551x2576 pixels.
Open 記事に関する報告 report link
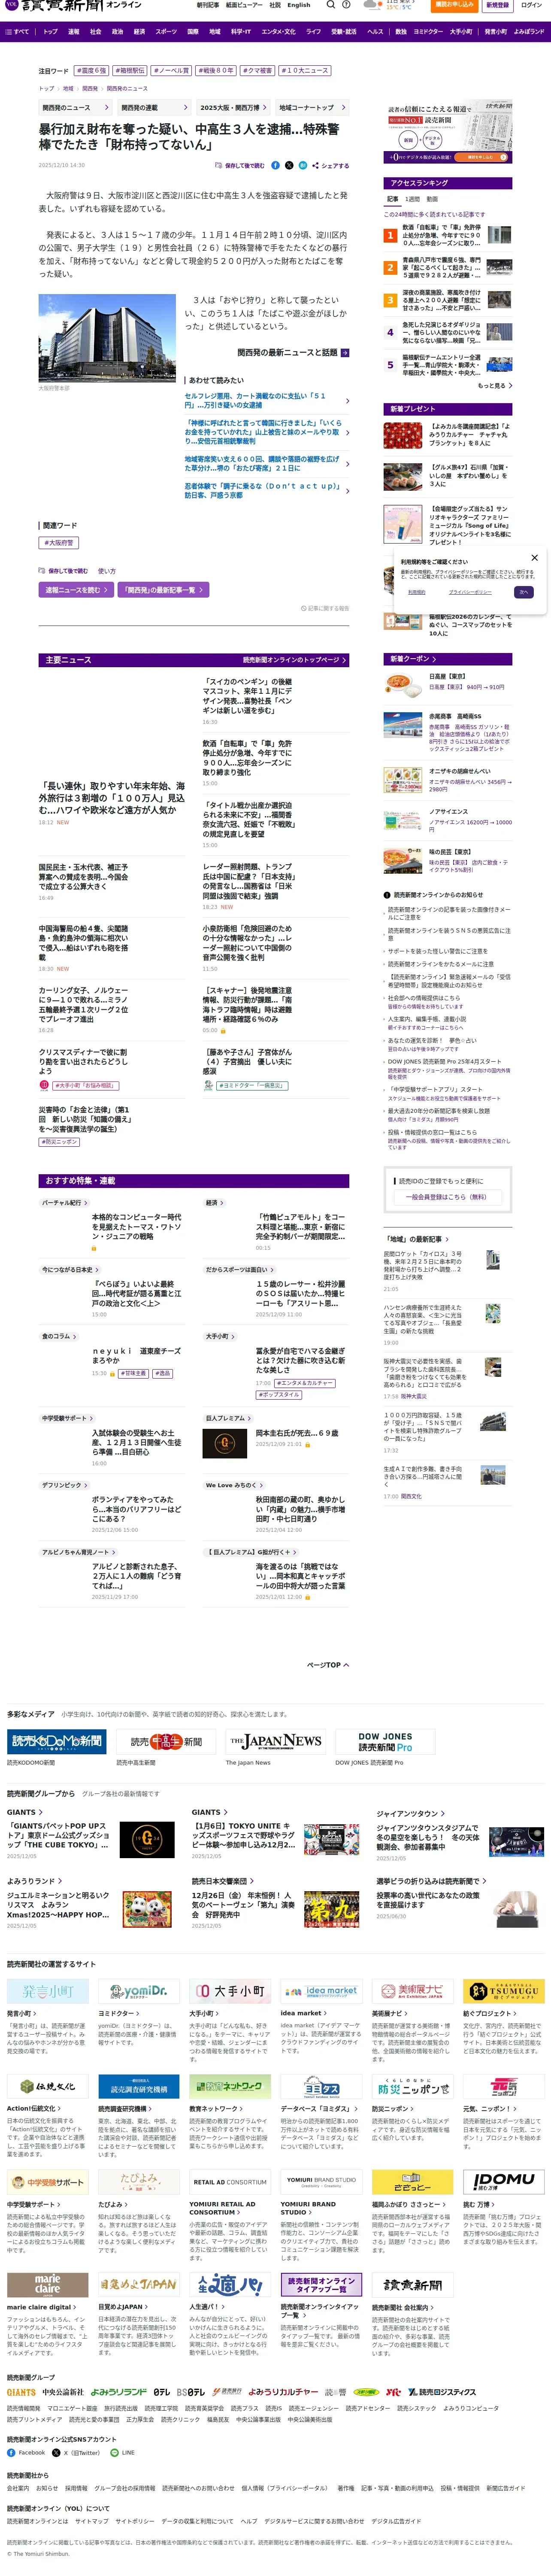(325, 607)
